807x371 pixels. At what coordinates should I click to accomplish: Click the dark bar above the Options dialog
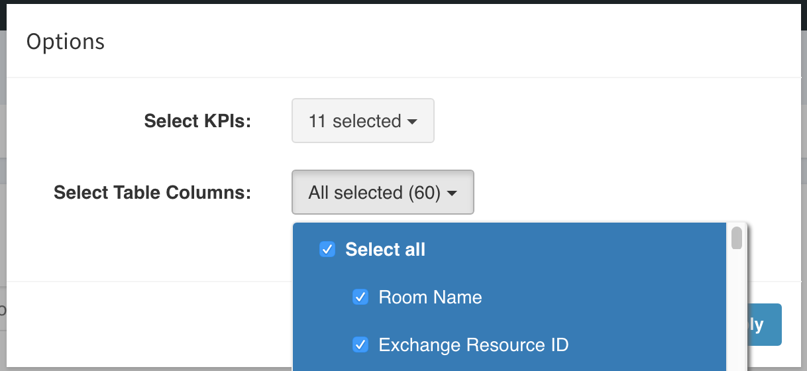(x=403, y=2)
